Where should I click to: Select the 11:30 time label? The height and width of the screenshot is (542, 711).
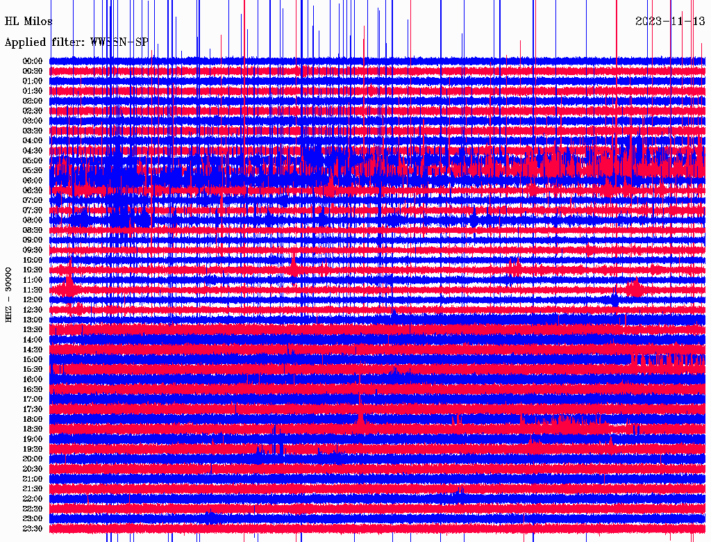click(33, 290)
